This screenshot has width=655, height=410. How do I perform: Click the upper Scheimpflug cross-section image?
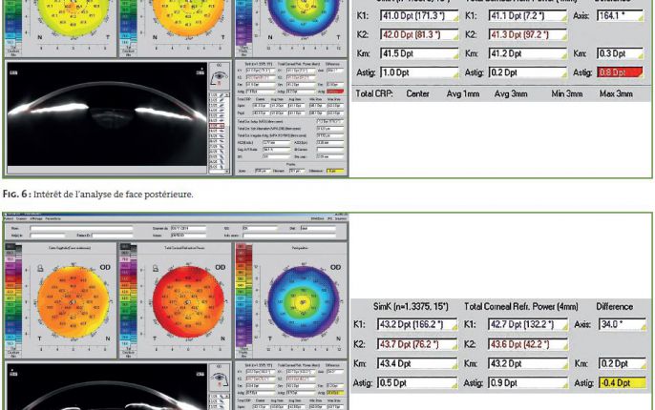pos(107,114)
